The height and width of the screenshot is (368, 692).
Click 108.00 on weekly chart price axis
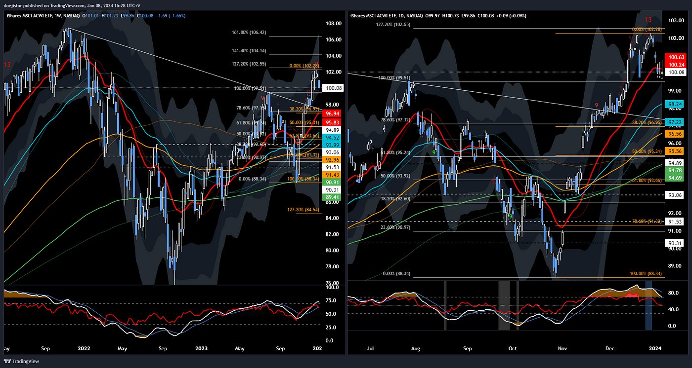pyautogui.click(x=334, y=24)
